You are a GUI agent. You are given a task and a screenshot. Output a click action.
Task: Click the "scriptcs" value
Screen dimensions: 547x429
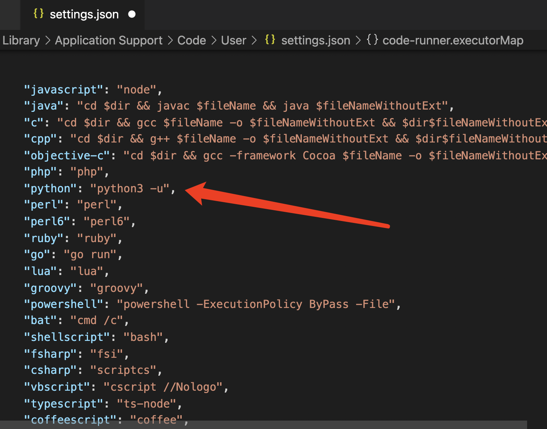click(124, 370)
